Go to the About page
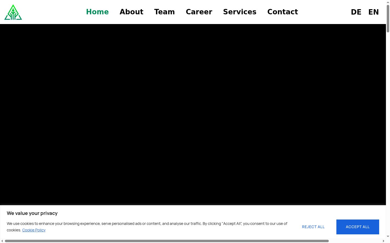The width and height of the screenshot is (390, 243). (131, 12)
